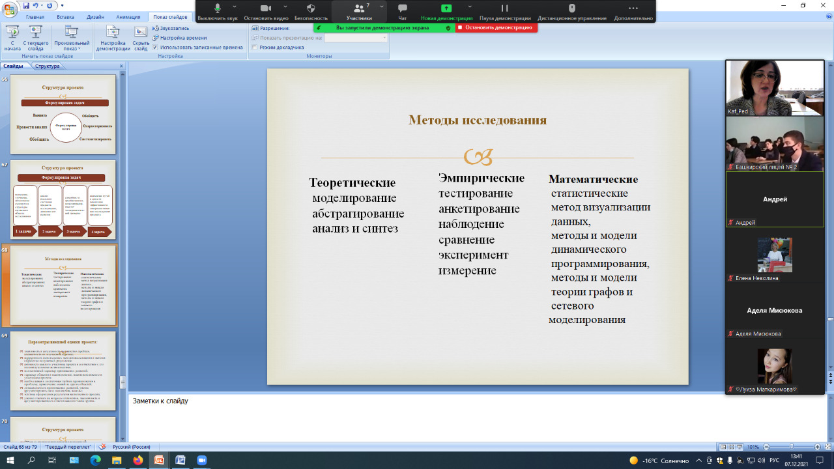This screenshot has width=834, height=469.
Task: Click Остановить демонстрацию button
Action: click(495, 28)
